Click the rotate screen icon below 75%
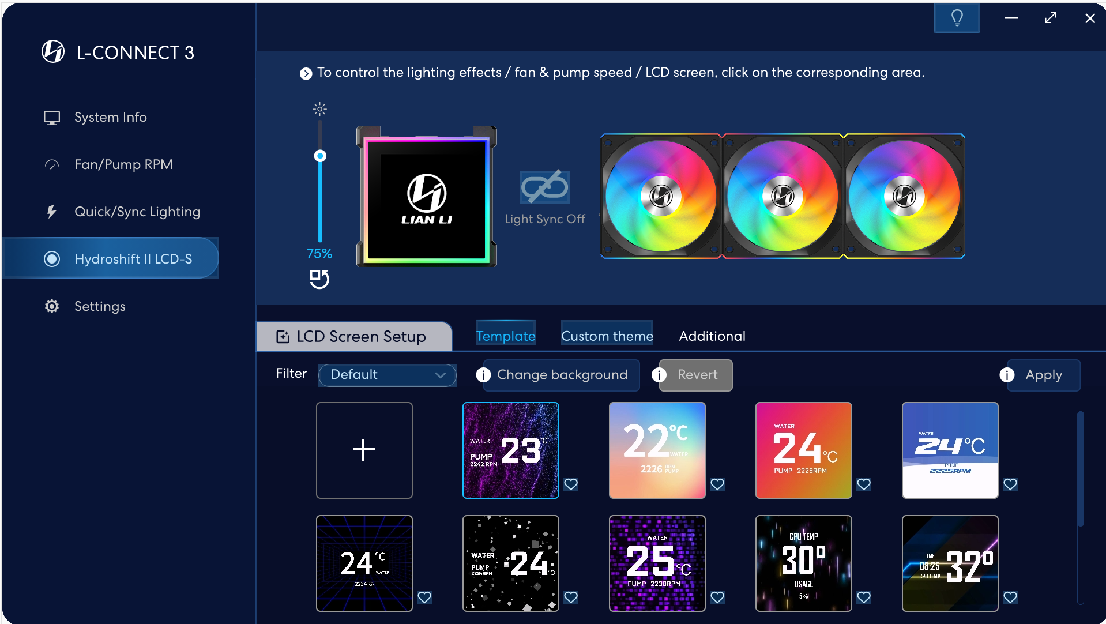Image resolution: width=1106 pixels, height=624 pixels. coord(319,279)
